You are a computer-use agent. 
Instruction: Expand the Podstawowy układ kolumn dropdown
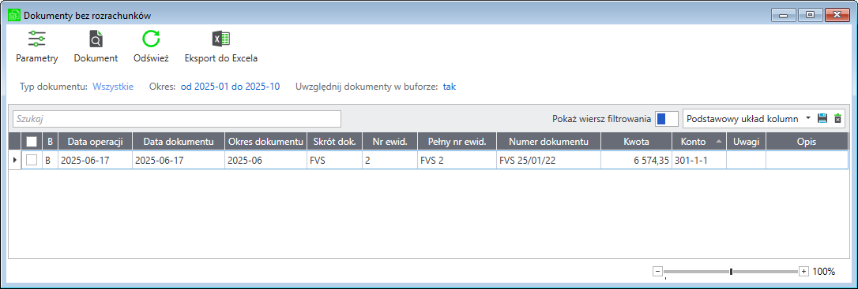(x=807, y=118)
